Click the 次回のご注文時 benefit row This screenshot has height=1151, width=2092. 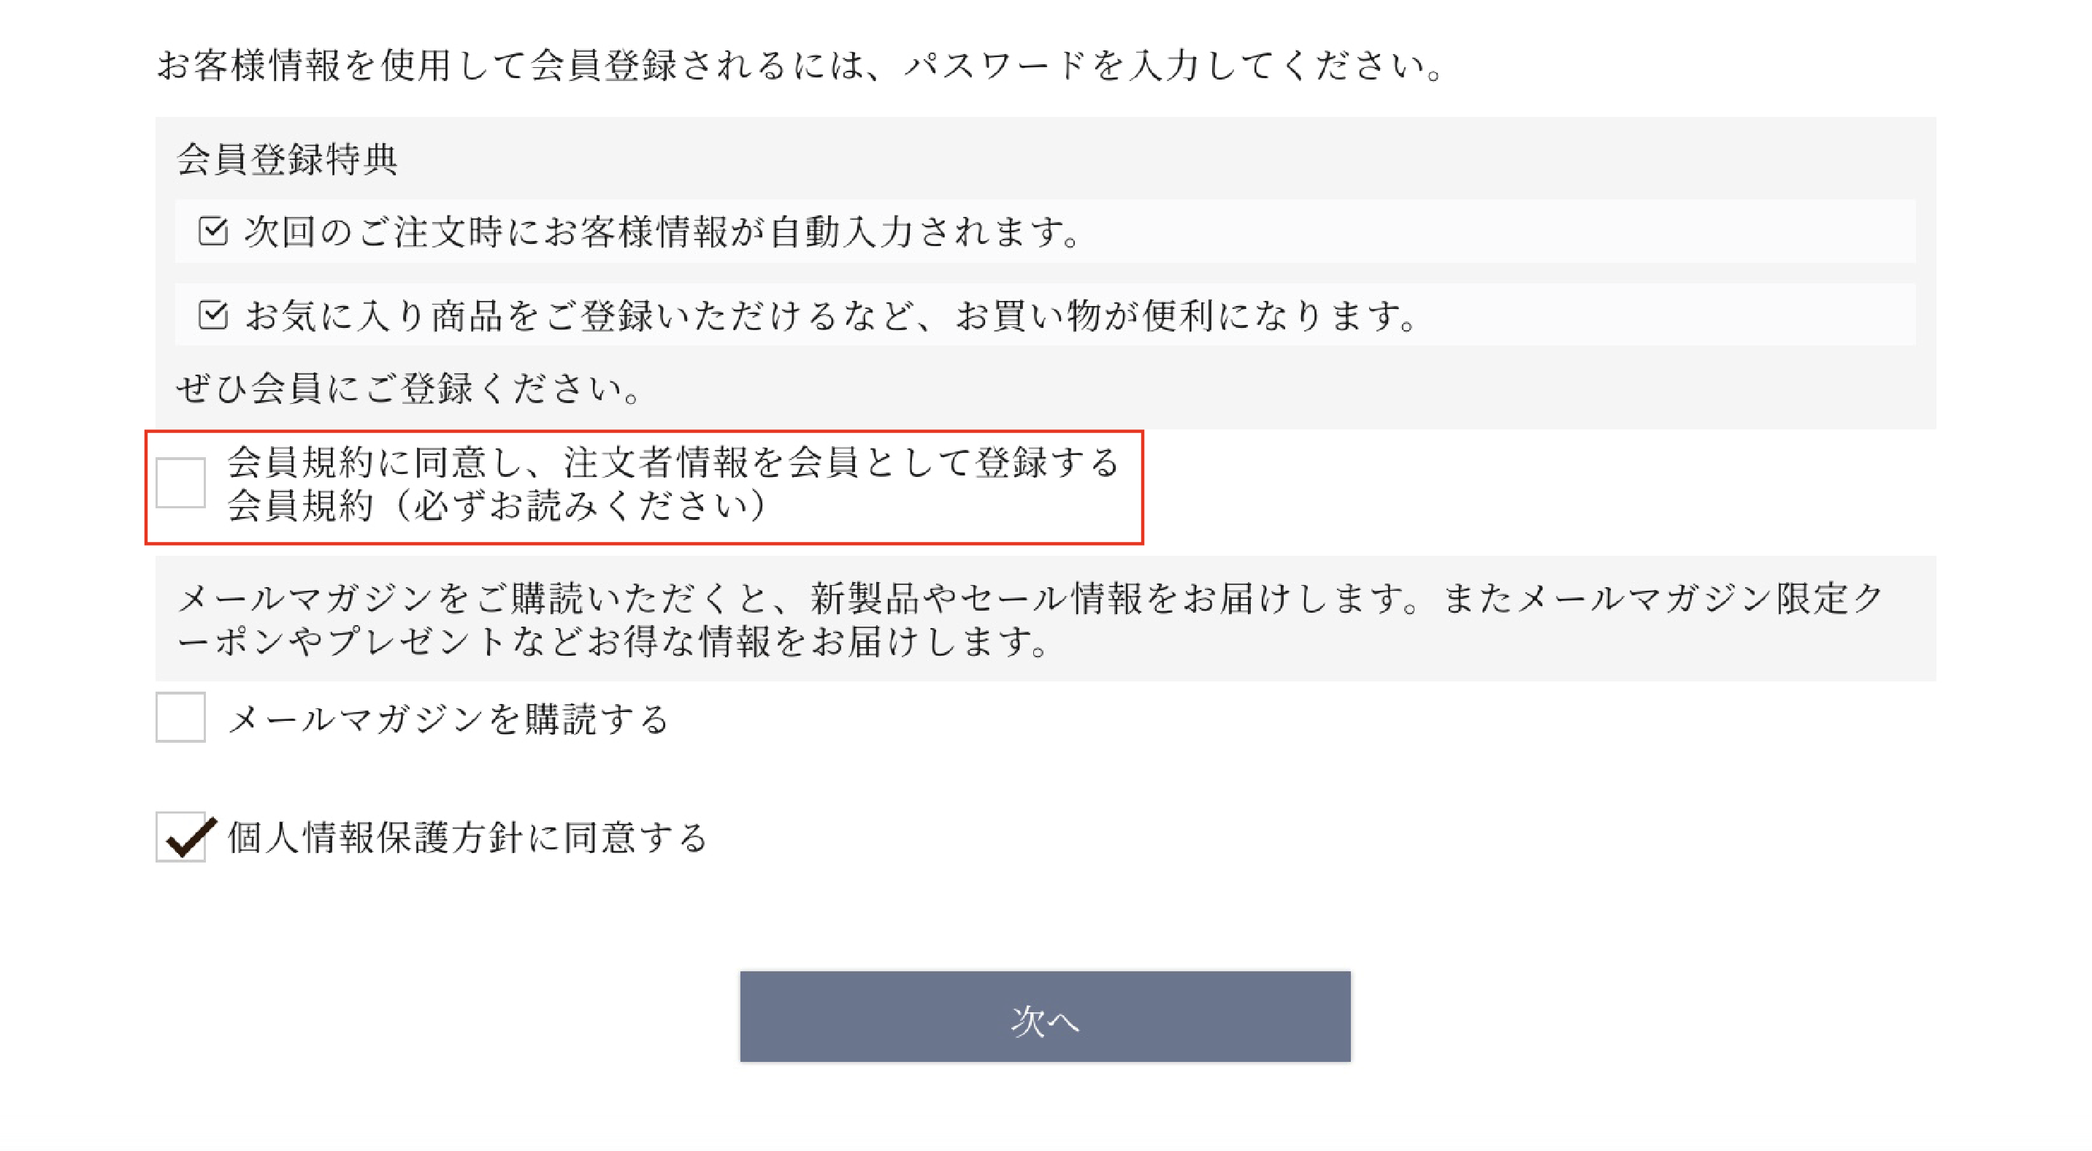pyautogui.click(x=650, y=232)
